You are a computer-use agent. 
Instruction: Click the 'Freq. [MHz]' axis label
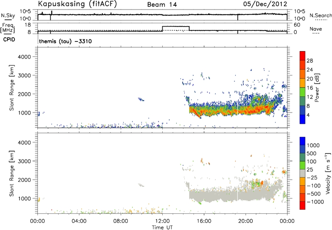click(x=8, y=28)
